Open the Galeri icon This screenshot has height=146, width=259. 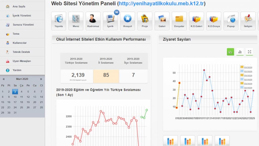[x=162, y=21]
